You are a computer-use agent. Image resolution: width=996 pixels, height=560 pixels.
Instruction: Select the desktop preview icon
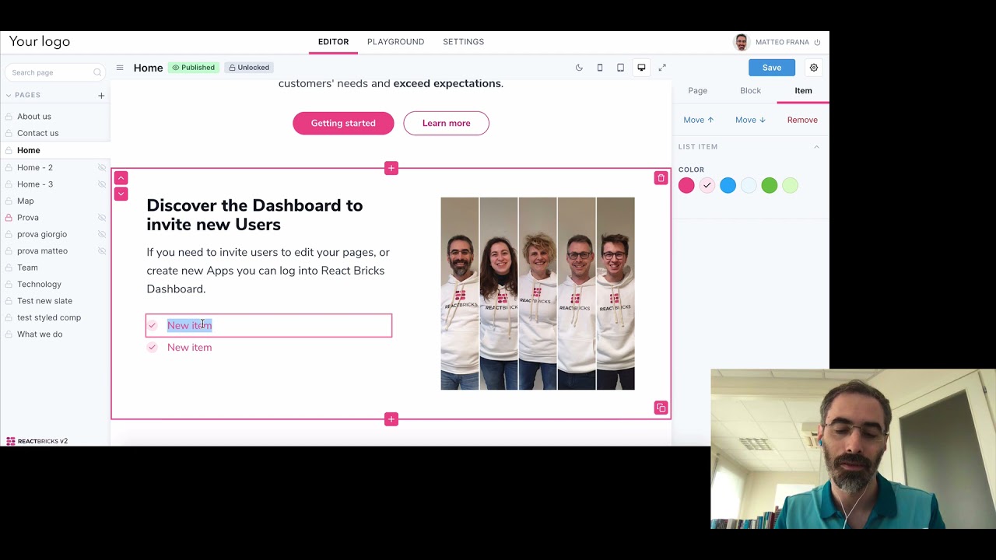pyautogui.click(x=641, y=68)
